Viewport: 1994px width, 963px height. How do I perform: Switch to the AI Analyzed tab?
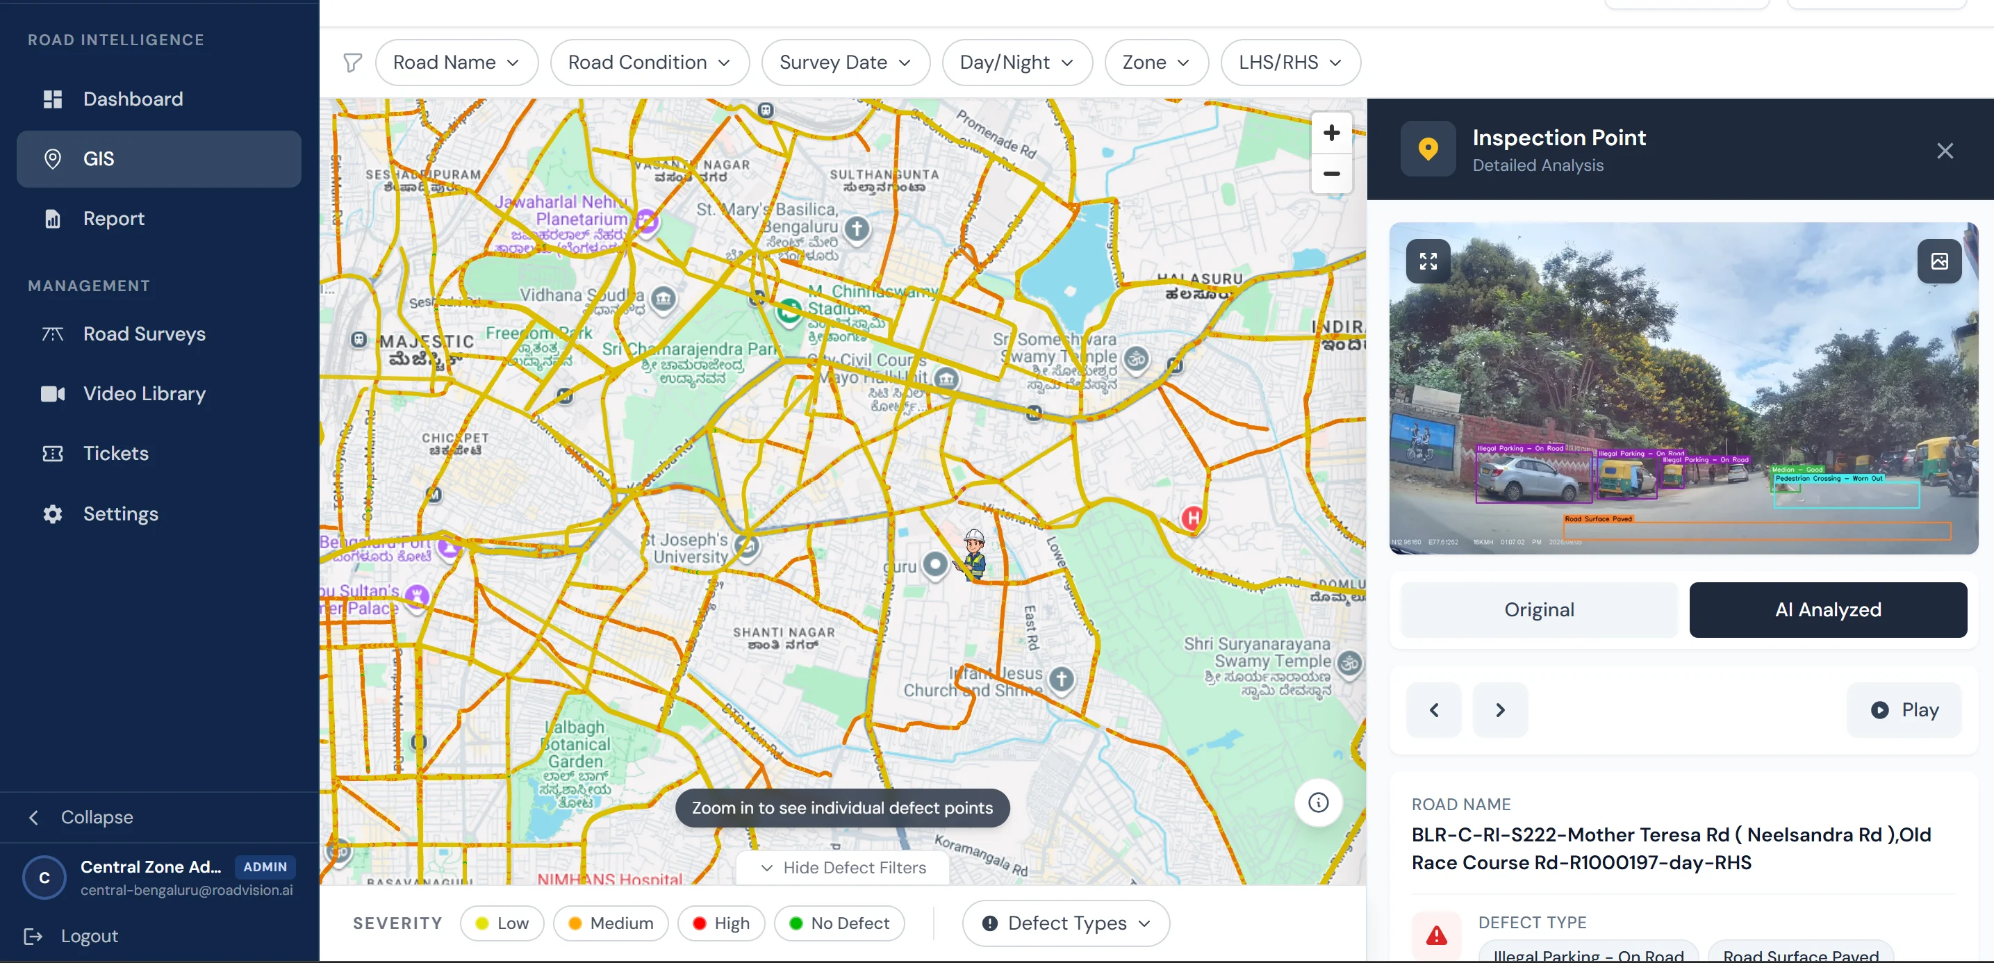[1827, 610]
